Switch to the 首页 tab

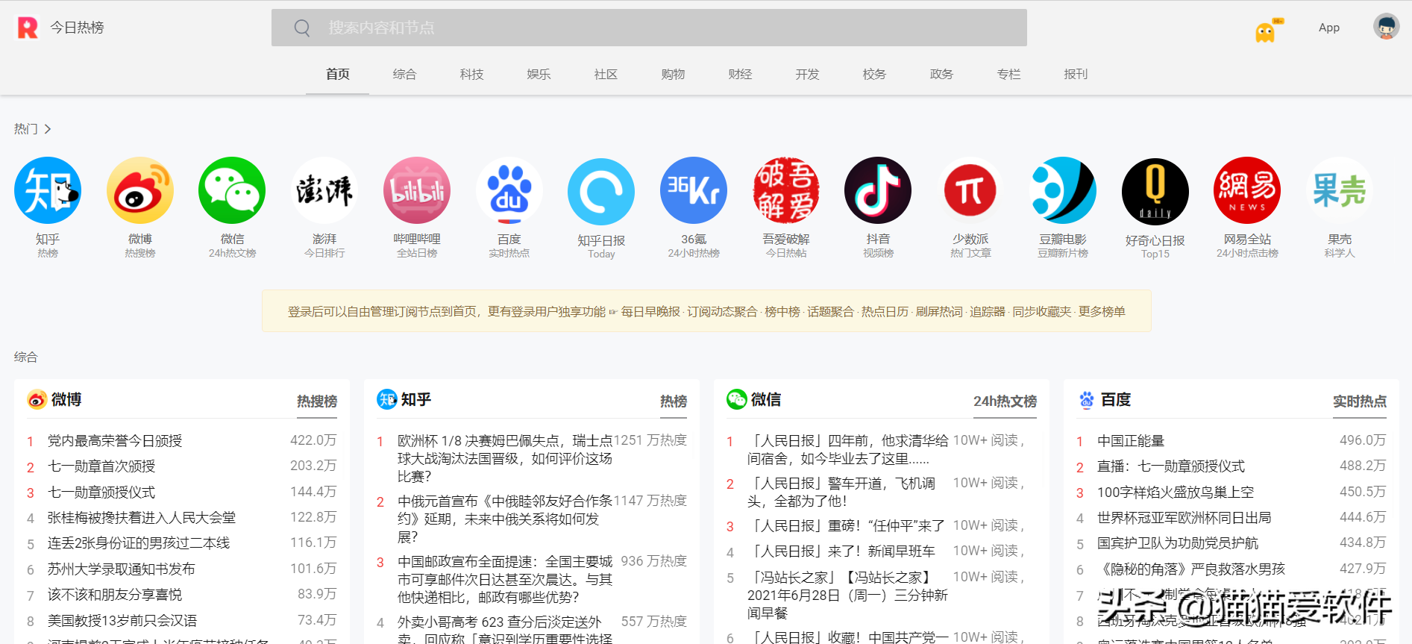pos(338,74)
